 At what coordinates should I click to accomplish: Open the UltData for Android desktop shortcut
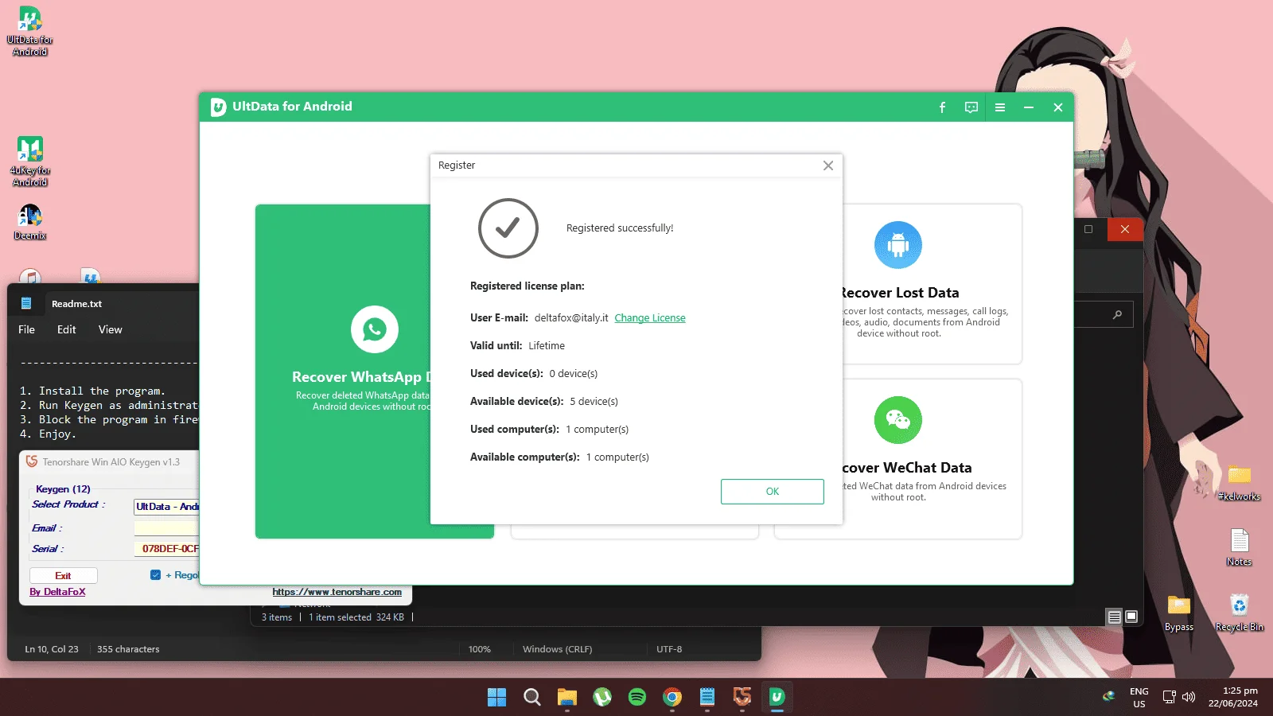30,32
